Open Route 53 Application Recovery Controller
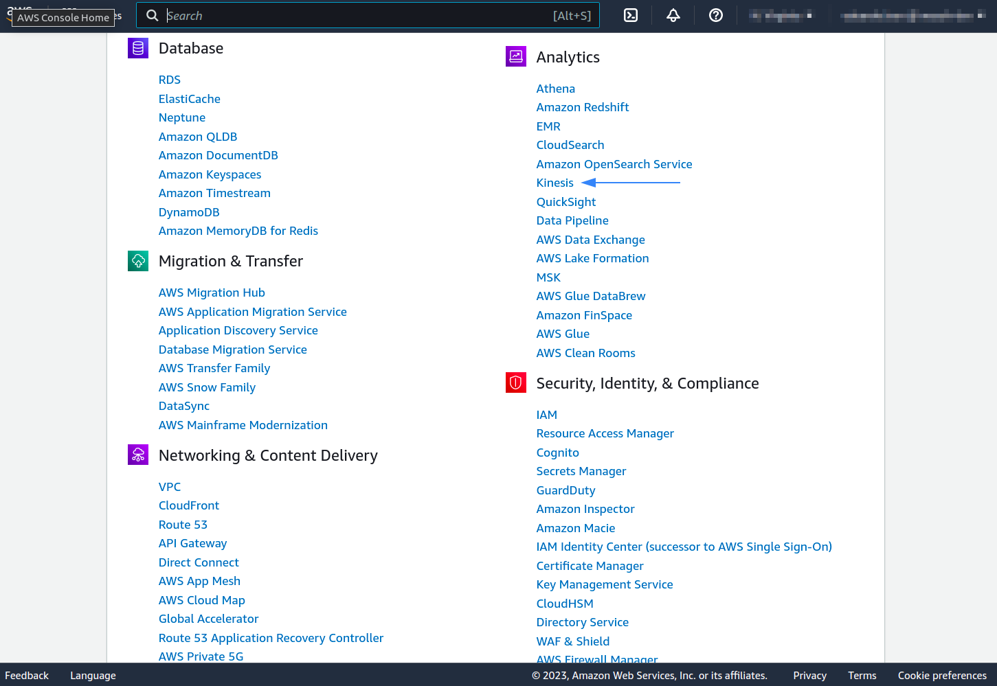997x686 pixels. [271, 638]
